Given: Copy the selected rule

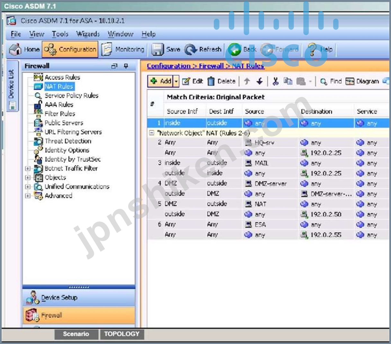Looking at the screenshot, I should pos(288,81).
